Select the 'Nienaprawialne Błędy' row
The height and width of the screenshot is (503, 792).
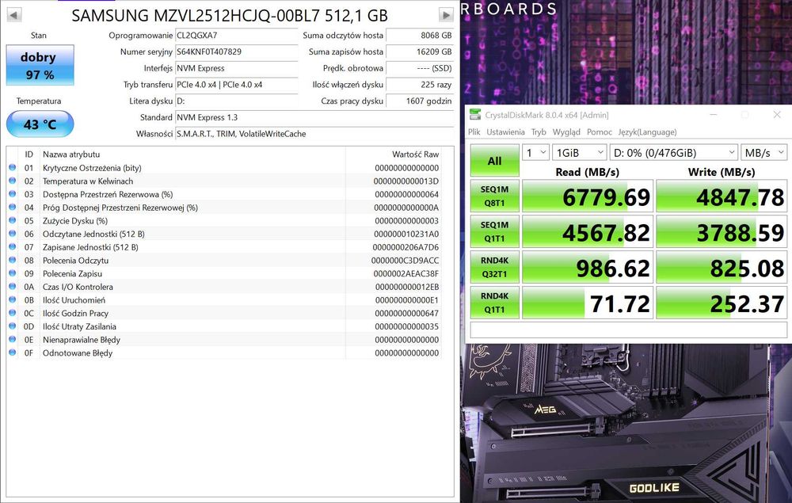(x=224, y=339)
